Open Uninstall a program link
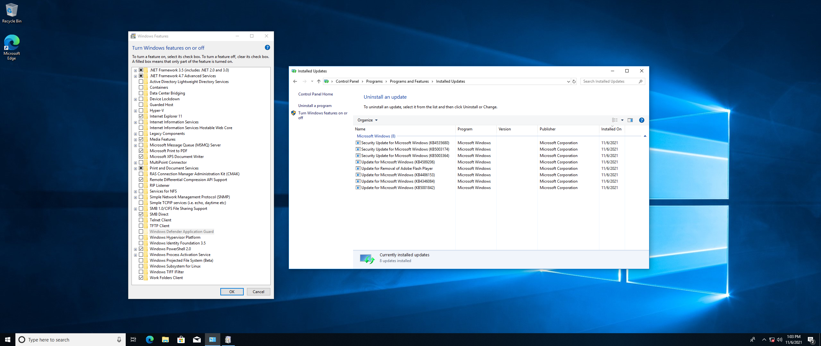821x346 pixels. tap(315, 106)
